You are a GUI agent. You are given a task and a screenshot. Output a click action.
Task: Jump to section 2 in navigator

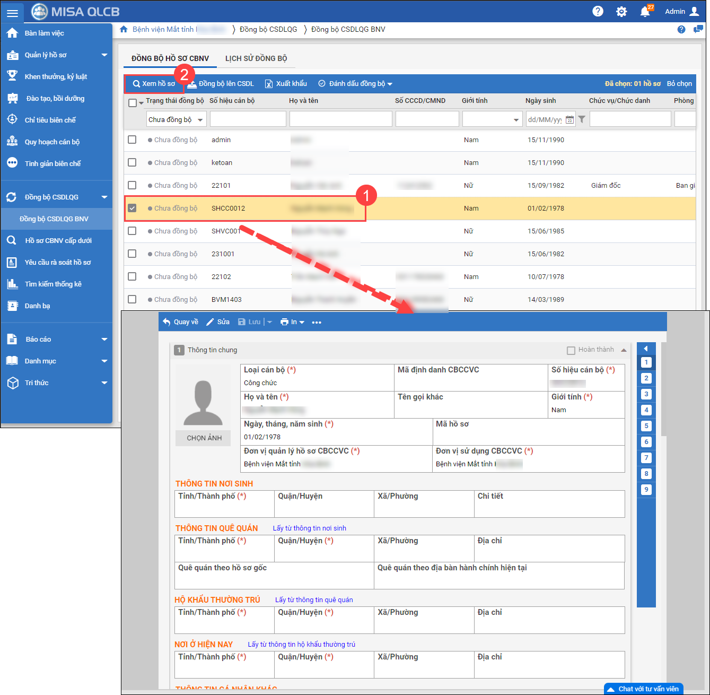click(646, 378)
